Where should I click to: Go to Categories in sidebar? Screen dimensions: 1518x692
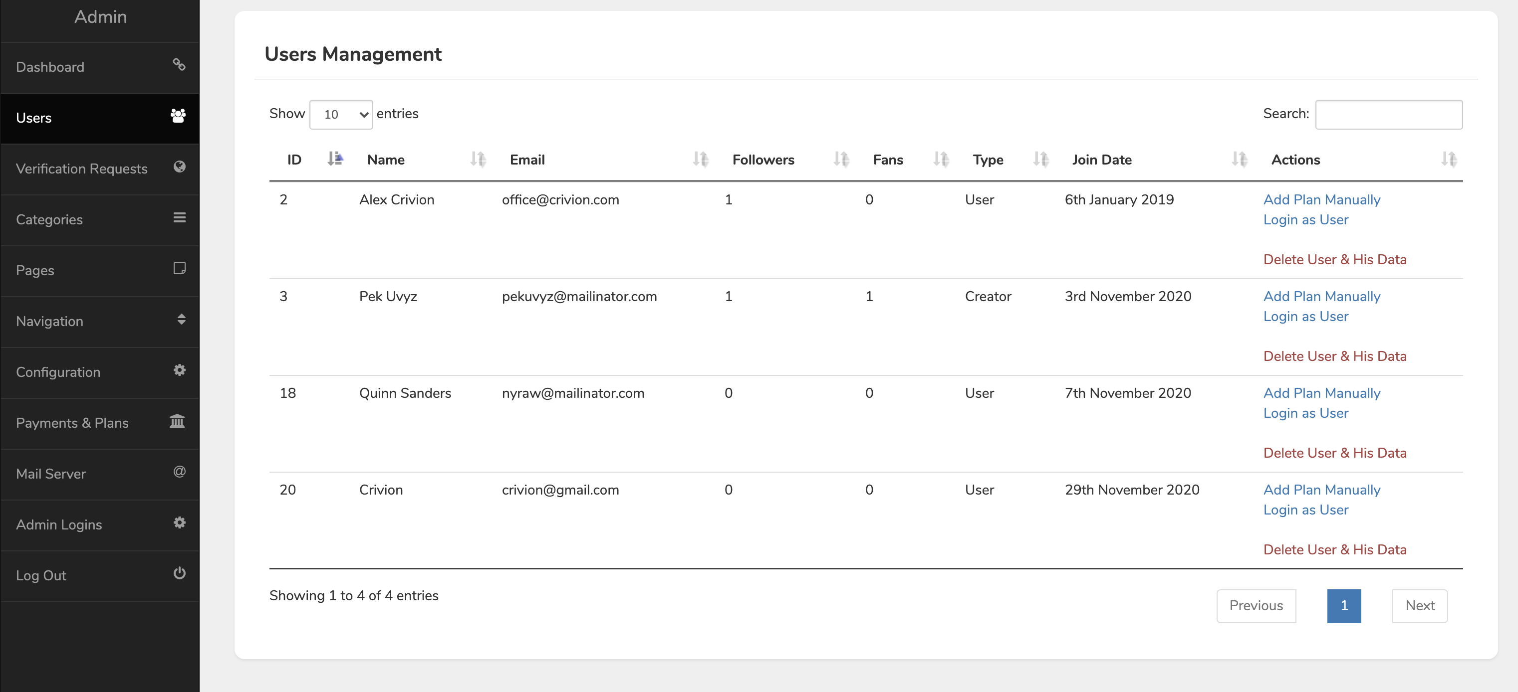click(x=100, y=220)
